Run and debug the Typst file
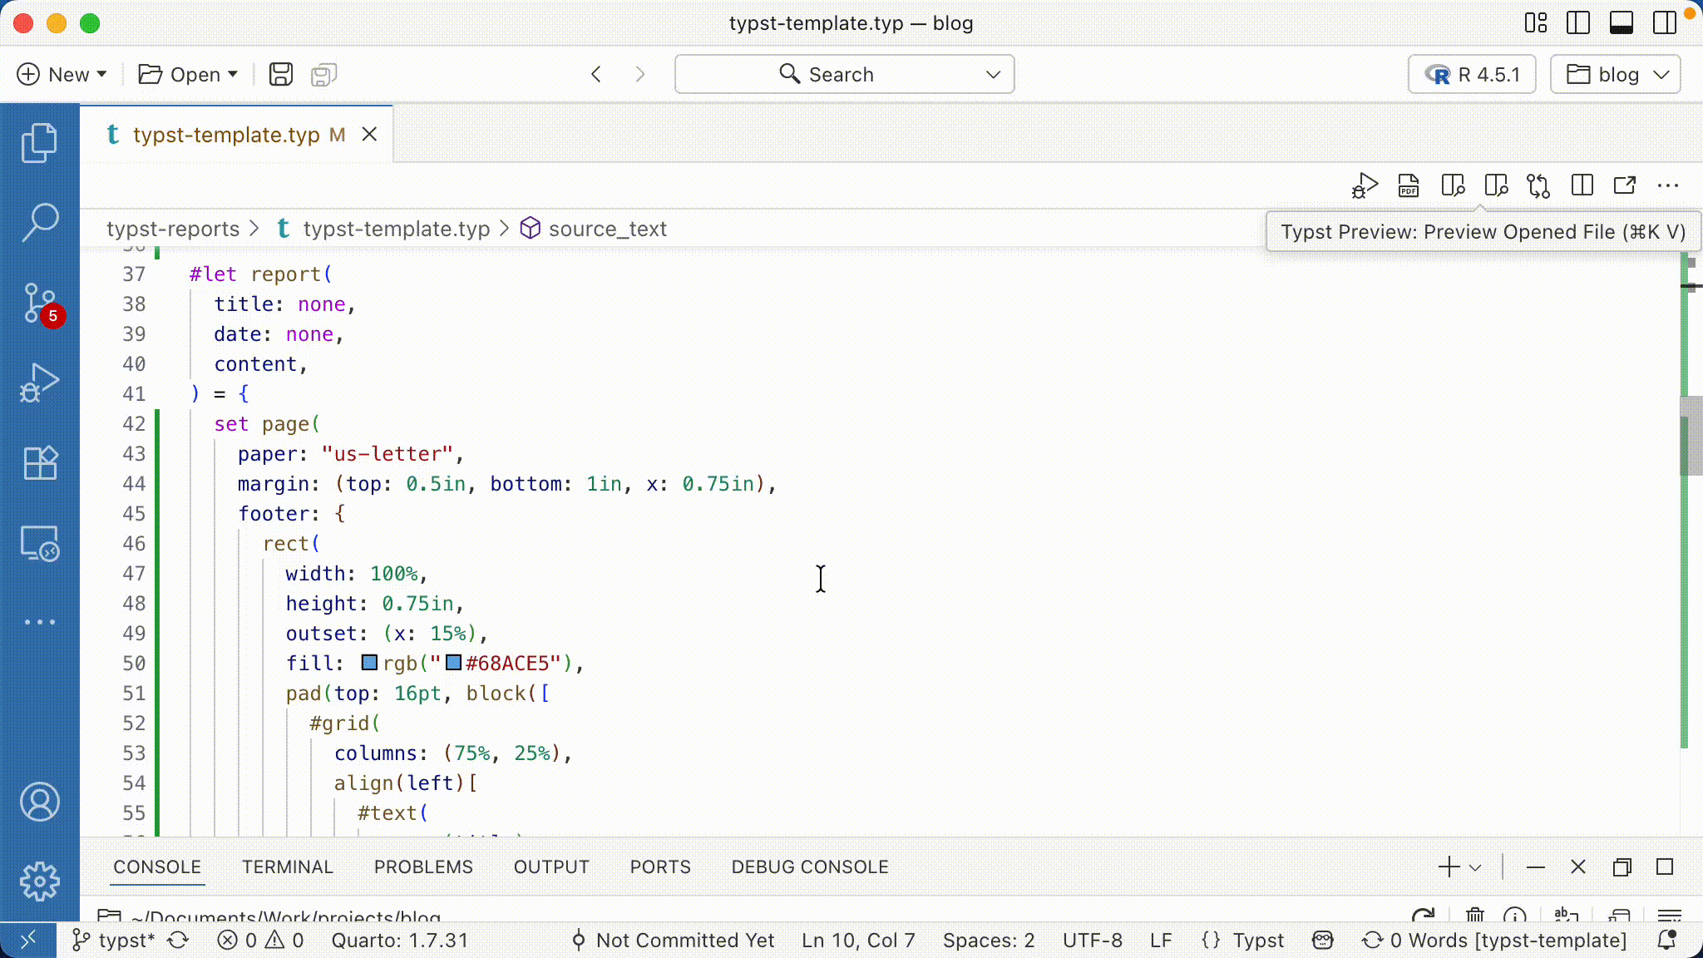 [x=1364, y=185]
